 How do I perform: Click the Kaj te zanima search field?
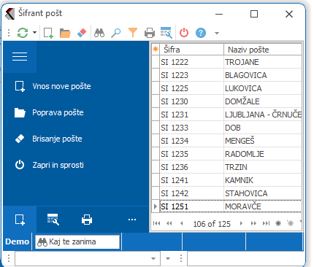tap(77, 241)
